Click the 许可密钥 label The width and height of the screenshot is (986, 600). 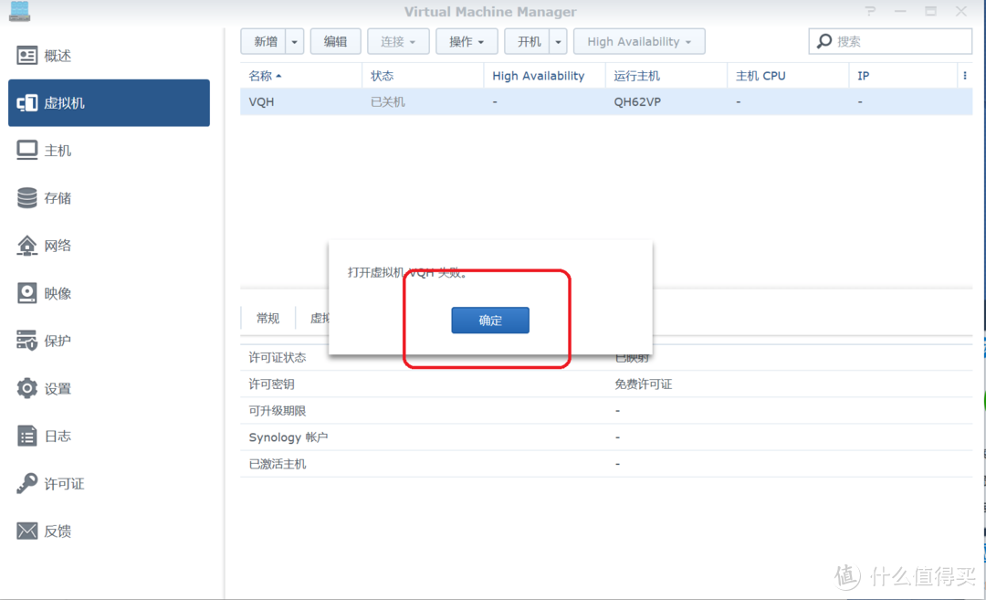271,384
